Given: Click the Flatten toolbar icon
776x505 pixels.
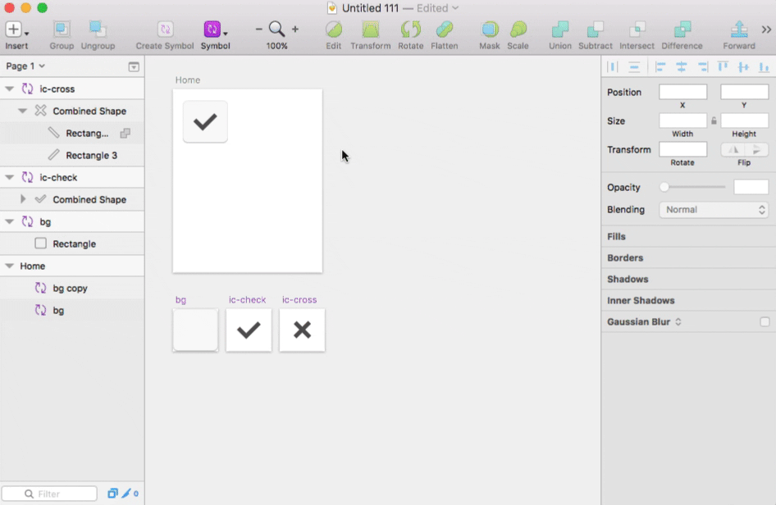Looking at the screenshot, I should [x=444, y=30].
